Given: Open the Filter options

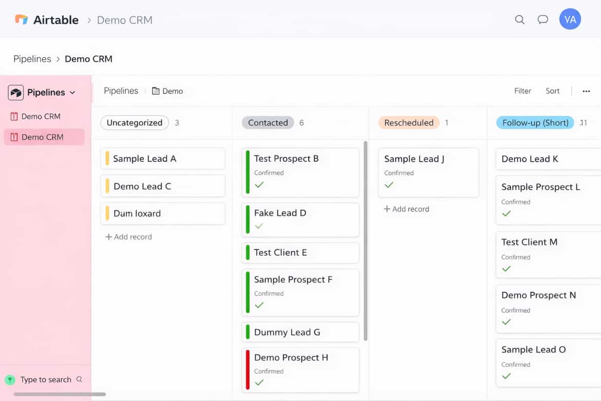Looking at the screenshot, I should pyautogui.click(x=522, y=91).
